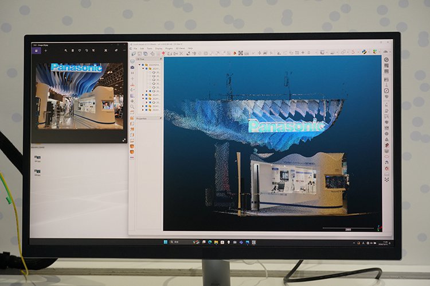
Task: Open the Help menu in CloudCompare
Action: [x=190, y=48]
